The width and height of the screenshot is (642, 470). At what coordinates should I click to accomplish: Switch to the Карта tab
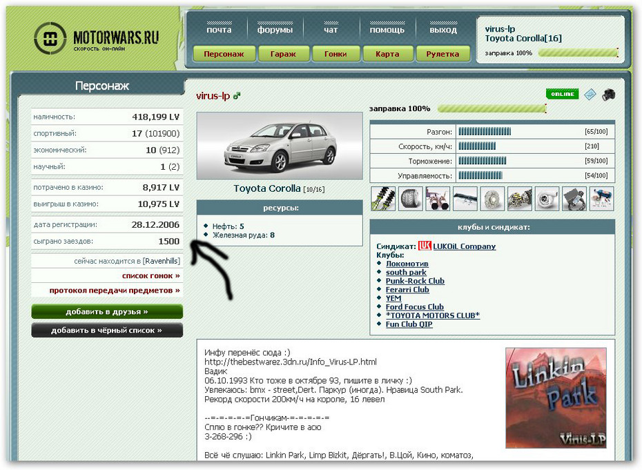387,54
